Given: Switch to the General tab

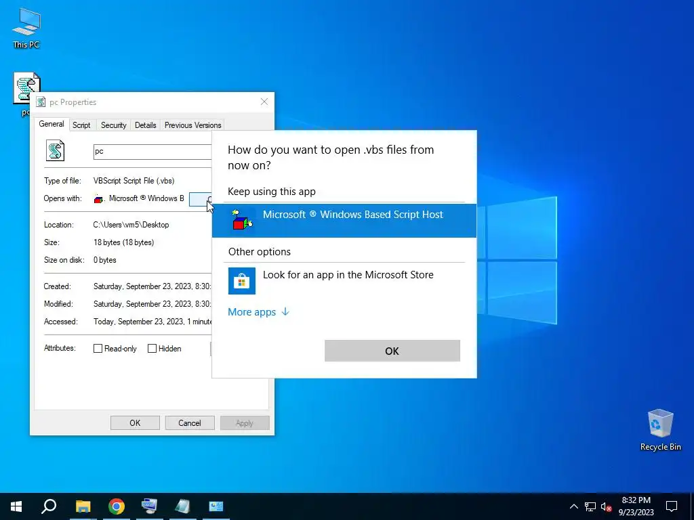Looking at the screenshot, I should pyautogui.click(x=52, y=125).
